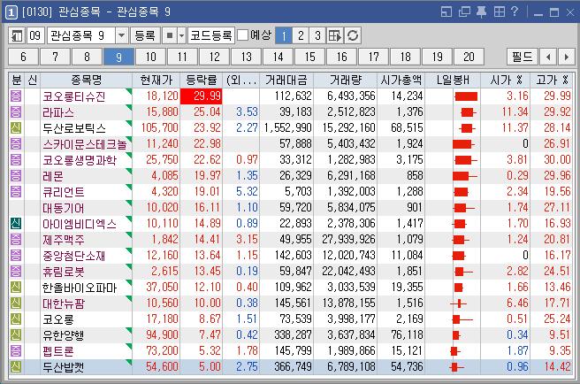
Task: Click the 신 badge on 두산로보틱스 row
Action: click(16, 127)
